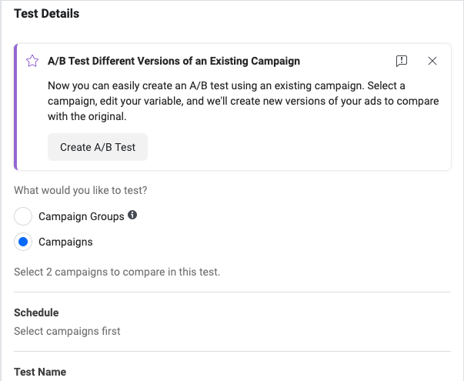
Task: Click the divider line above Test Name
Action: click(x=232, y=352)
